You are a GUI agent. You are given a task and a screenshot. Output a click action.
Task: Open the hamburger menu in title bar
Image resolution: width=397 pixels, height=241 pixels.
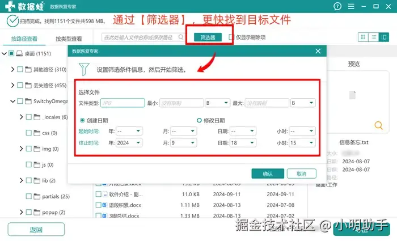point(351,6)
